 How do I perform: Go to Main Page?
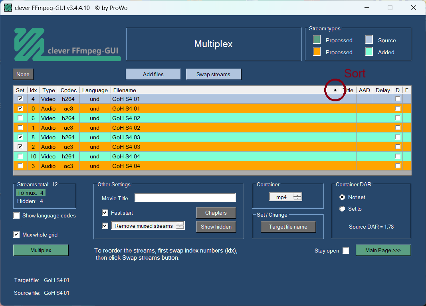383,250
